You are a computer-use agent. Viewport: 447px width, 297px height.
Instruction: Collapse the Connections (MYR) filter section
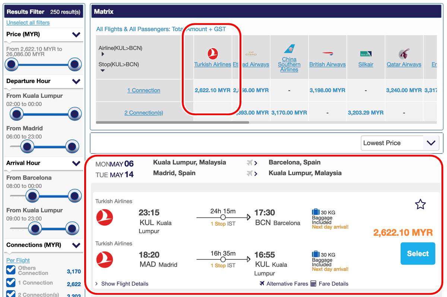[76, 245]
